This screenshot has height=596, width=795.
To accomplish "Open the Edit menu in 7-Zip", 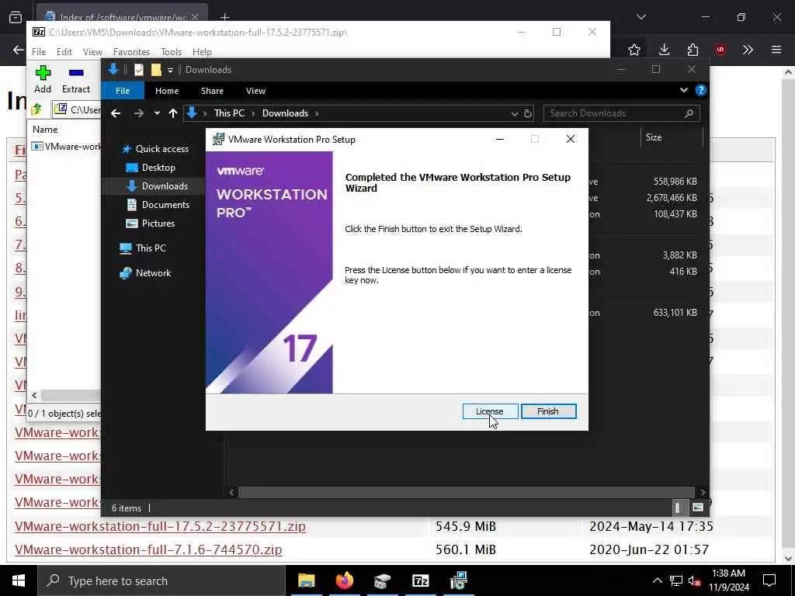I will (x=64, y=52).
